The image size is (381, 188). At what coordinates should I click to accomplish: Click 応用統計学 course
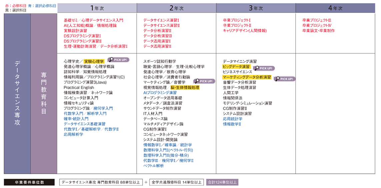click(x=233, y=119)
